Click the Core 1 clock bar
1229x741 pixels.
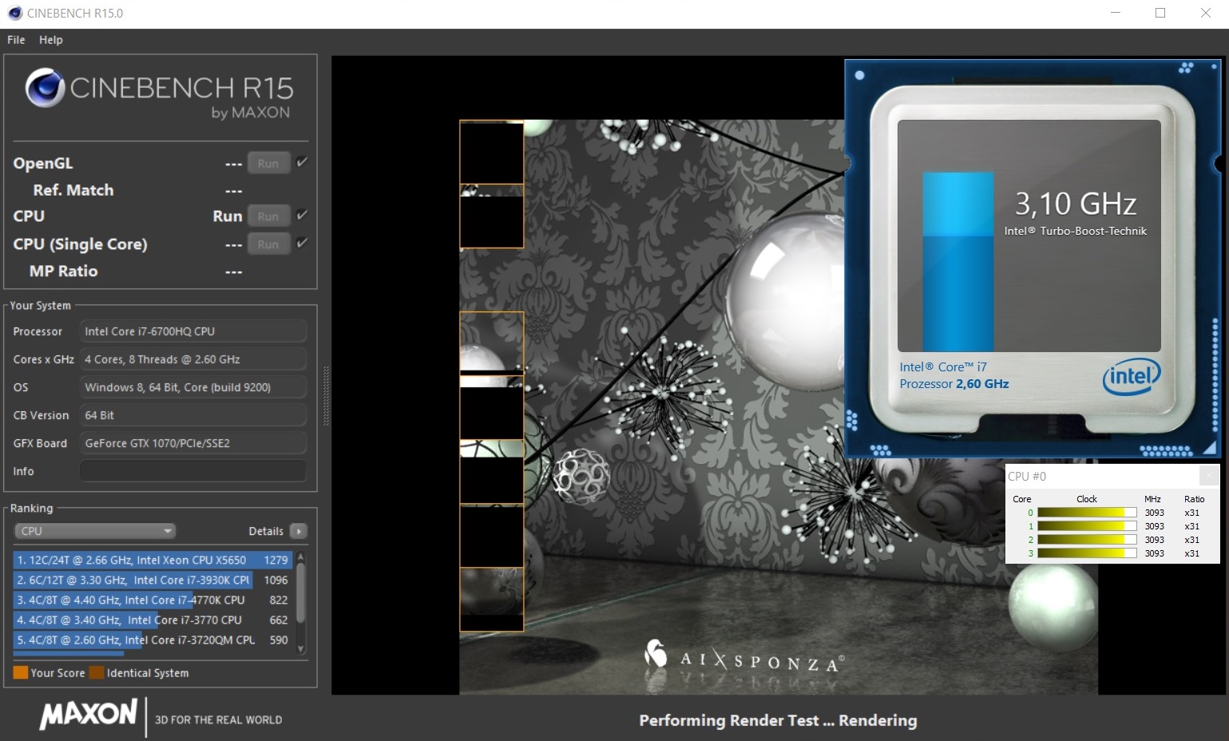click(1087, 526)
